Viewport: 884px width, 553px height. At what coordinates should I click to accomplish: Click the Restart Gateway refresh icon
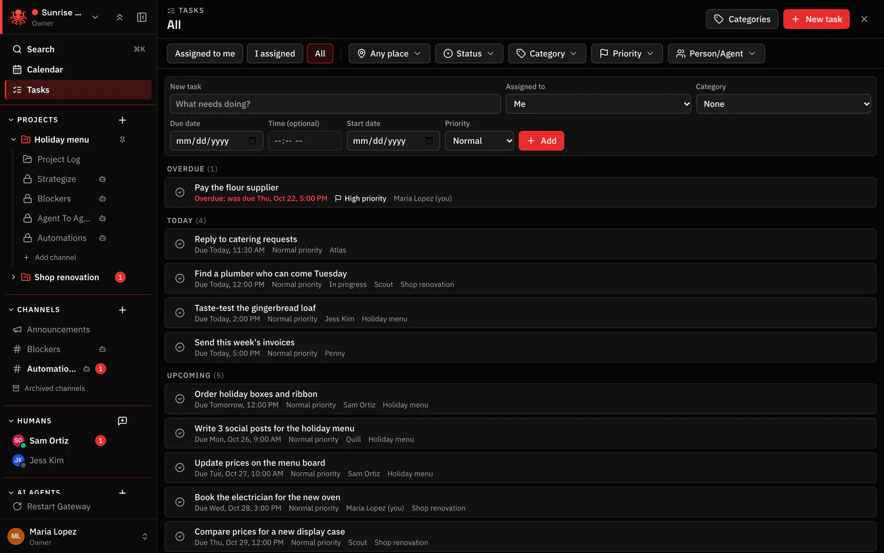[x=17, y=507]
